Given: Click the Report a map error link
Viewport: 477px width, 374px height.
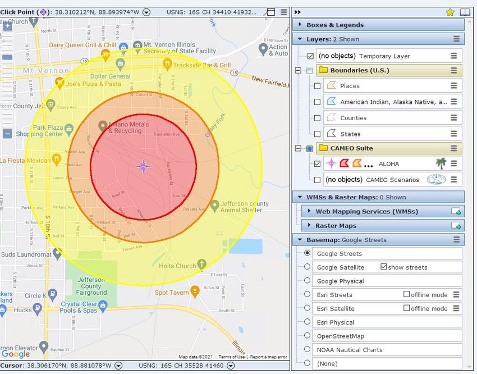Looking at the screenshot, I should click(x=268, y=357).
